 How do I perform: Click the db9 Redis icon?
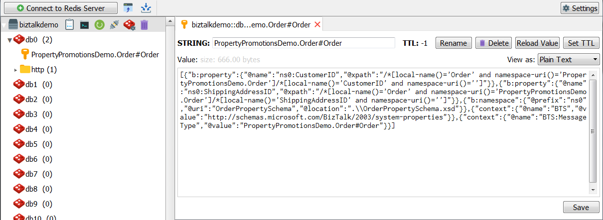point(19,204)
